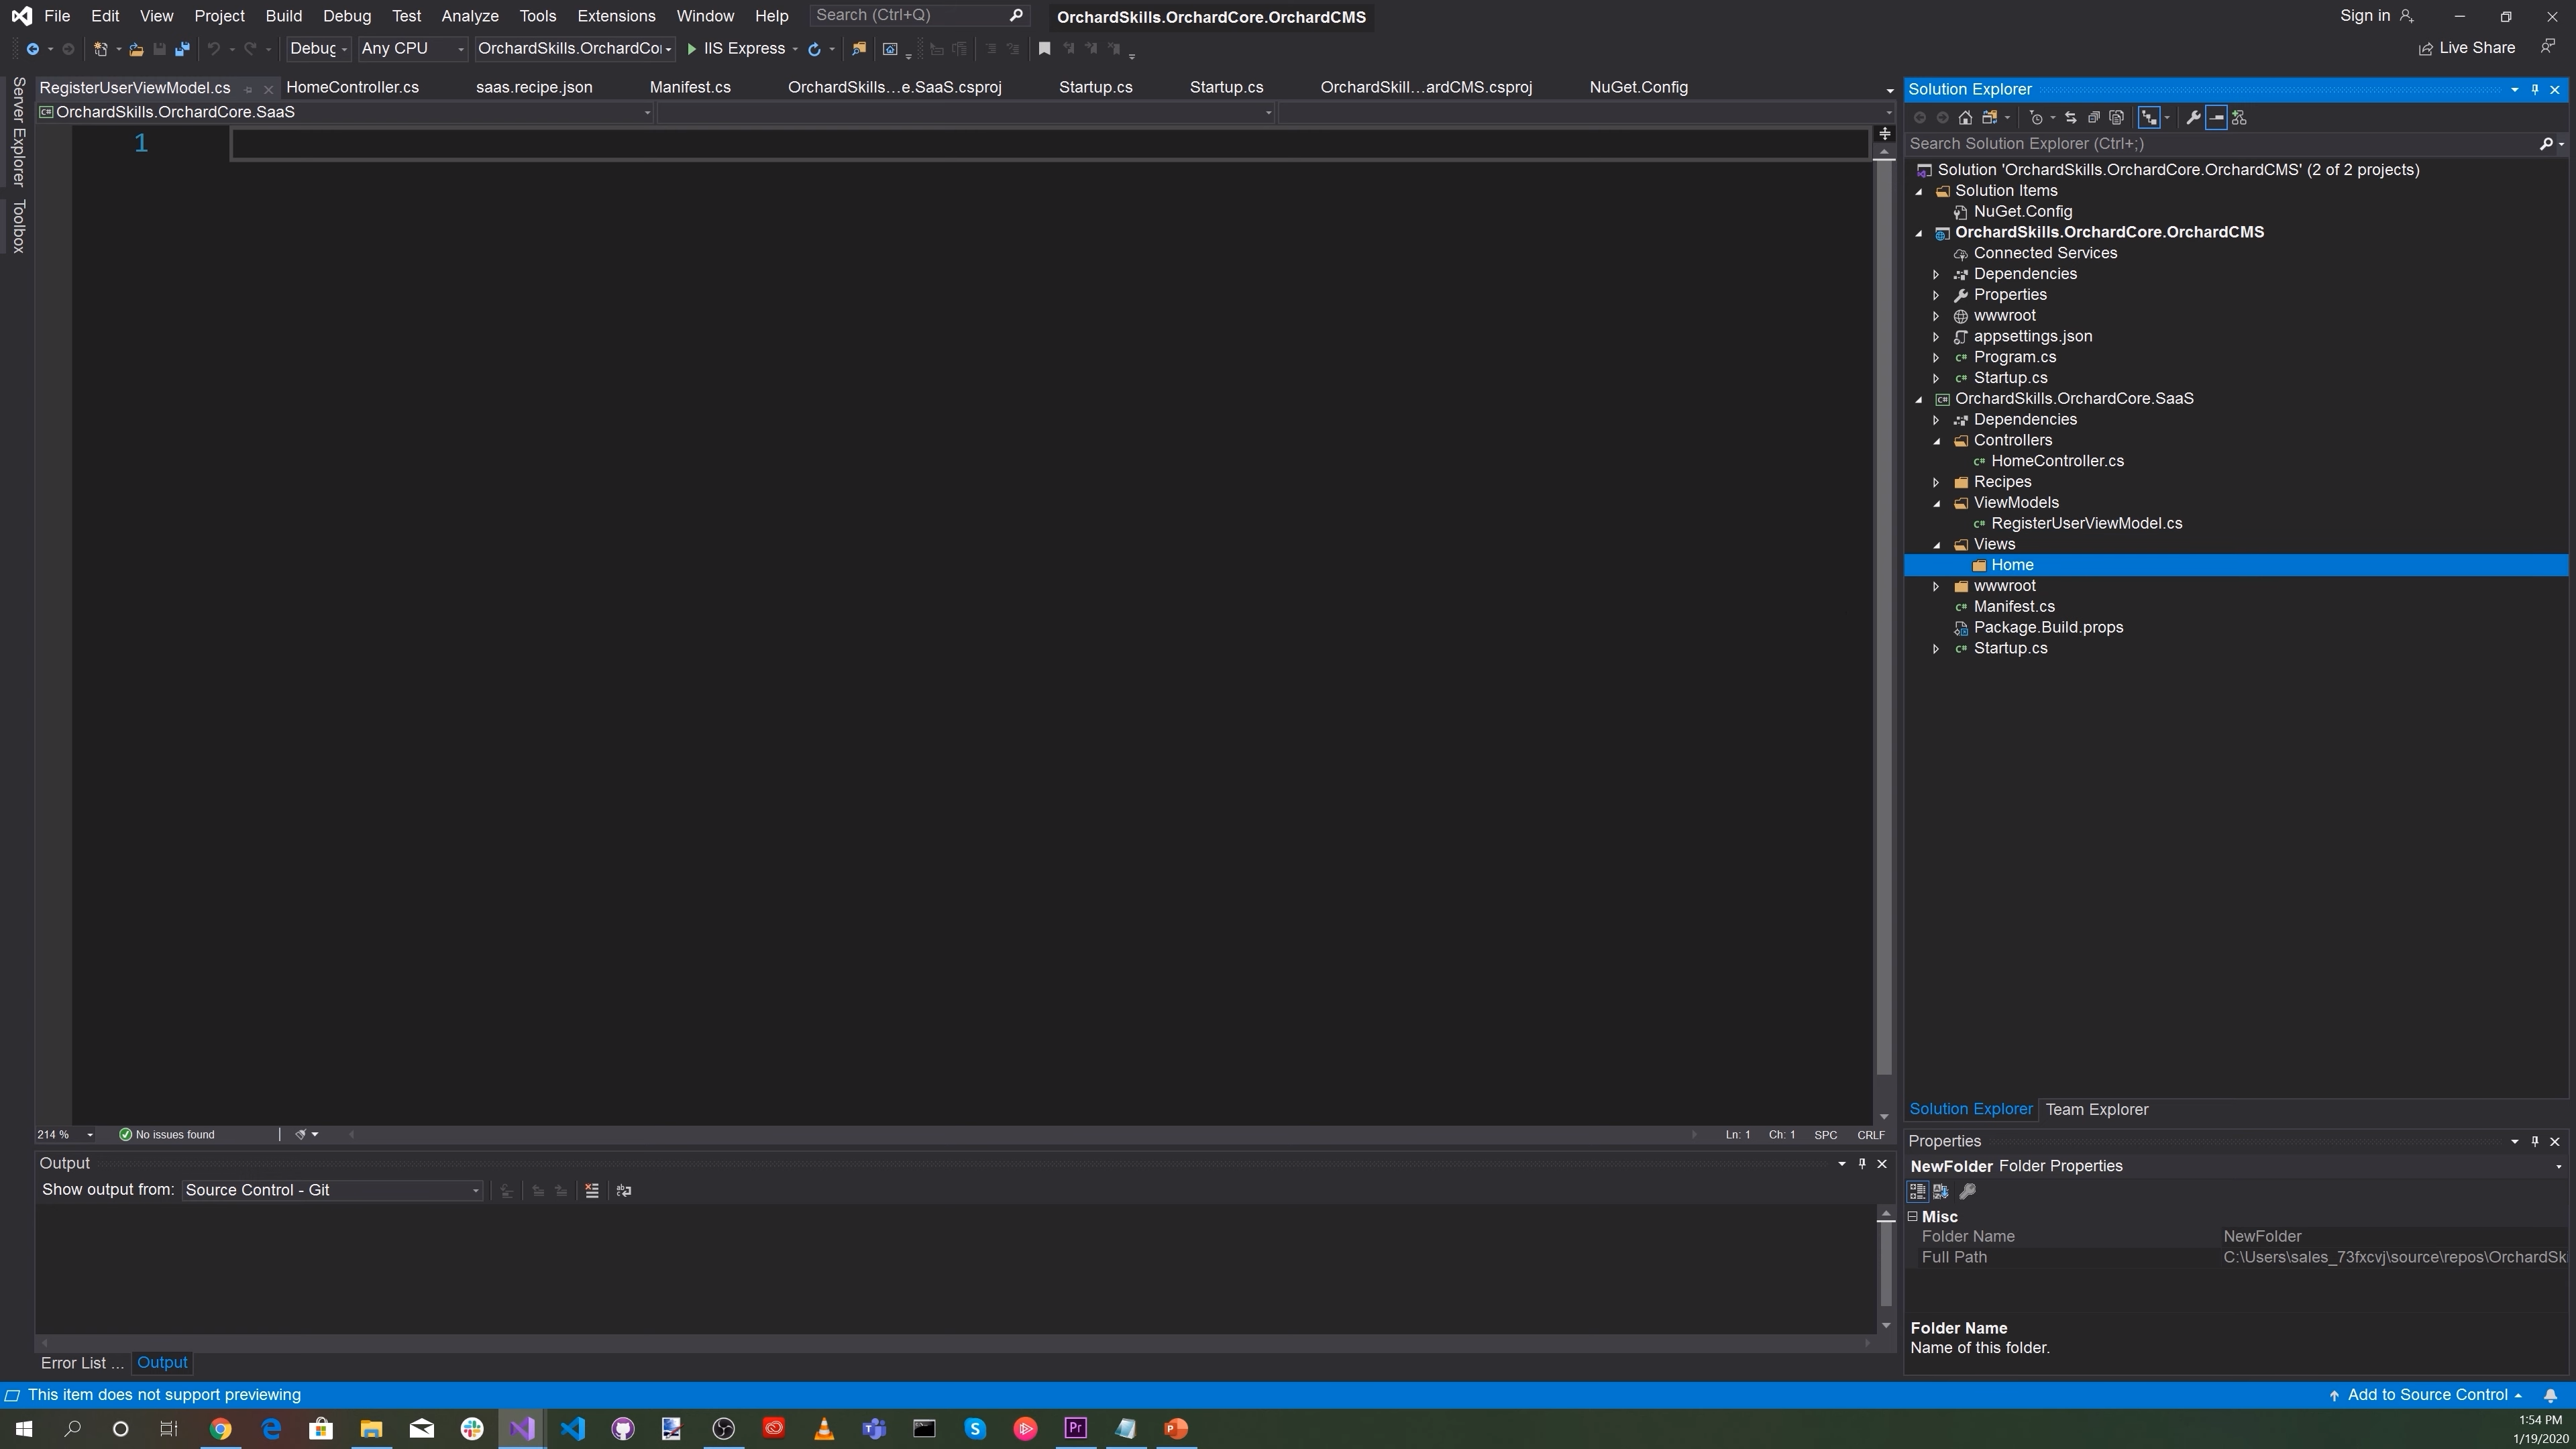Select HomeController.cs in Solution Explorer
This screenshot has height=1449, width=2576.
coord(2057,461)
